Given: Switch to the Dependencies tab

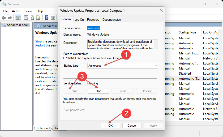Looking at the screenshot, I should pyautogui.click(x=111, y=20).
